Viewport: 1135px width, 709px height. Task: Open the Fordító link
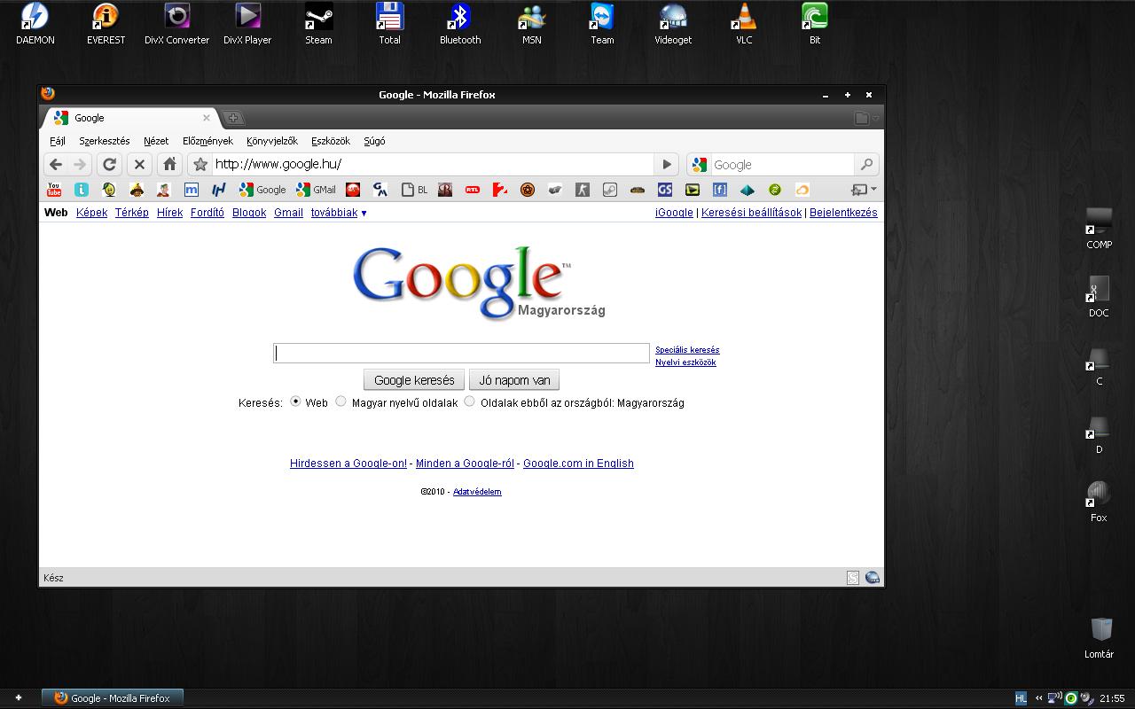207,213
